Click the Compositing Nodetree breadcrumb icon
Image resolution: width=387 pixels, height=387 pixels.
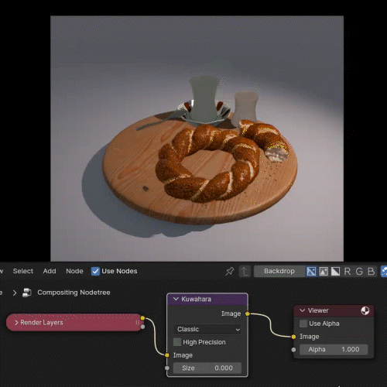tap(27, 293)
